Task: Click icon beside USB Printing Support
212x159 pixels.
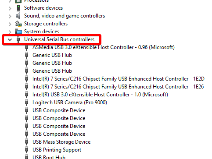Action: coord(26,150)
